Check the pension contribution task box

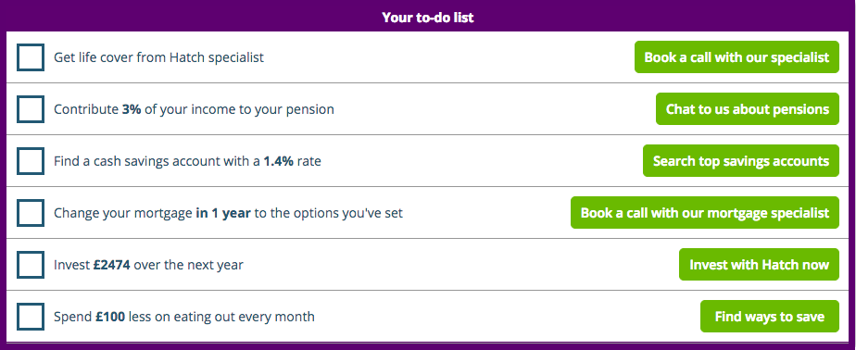point(30,109)
